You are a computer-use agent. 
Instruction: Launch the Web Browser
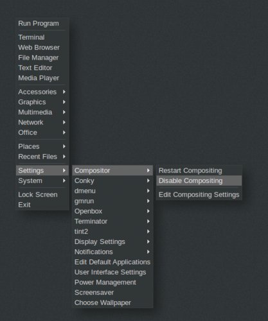point(42,48)
